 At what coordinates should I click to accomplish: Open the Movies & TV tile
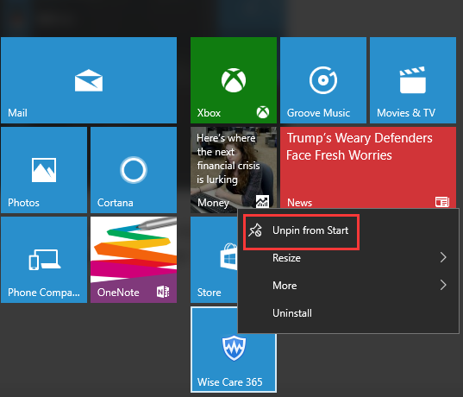tap(413, 80)
